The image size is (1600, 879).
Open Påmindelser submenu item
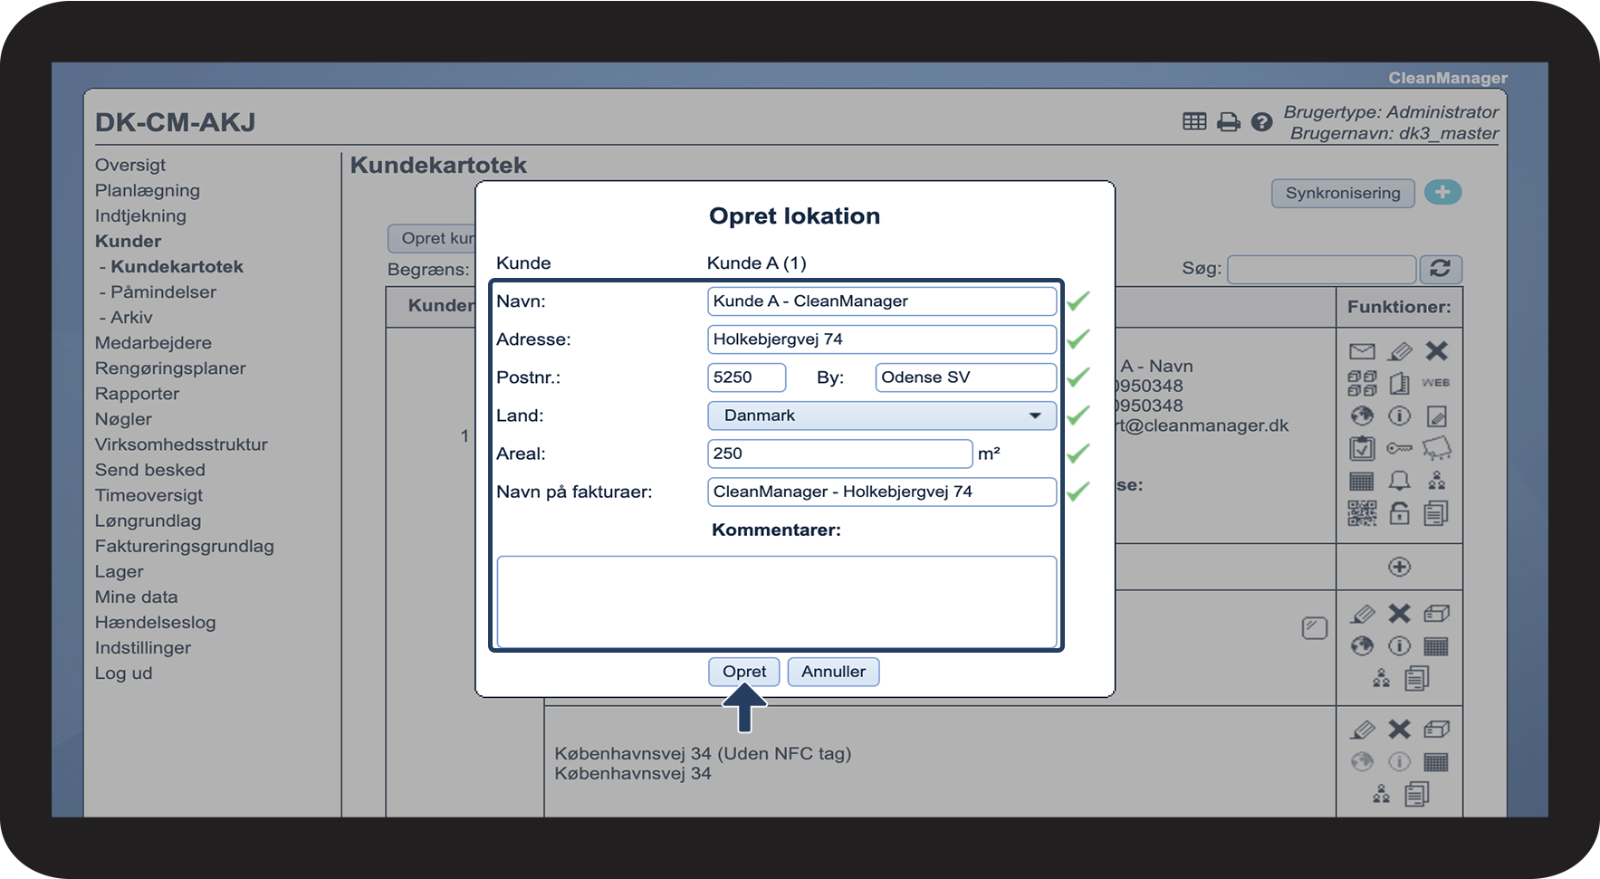point(163,291)
